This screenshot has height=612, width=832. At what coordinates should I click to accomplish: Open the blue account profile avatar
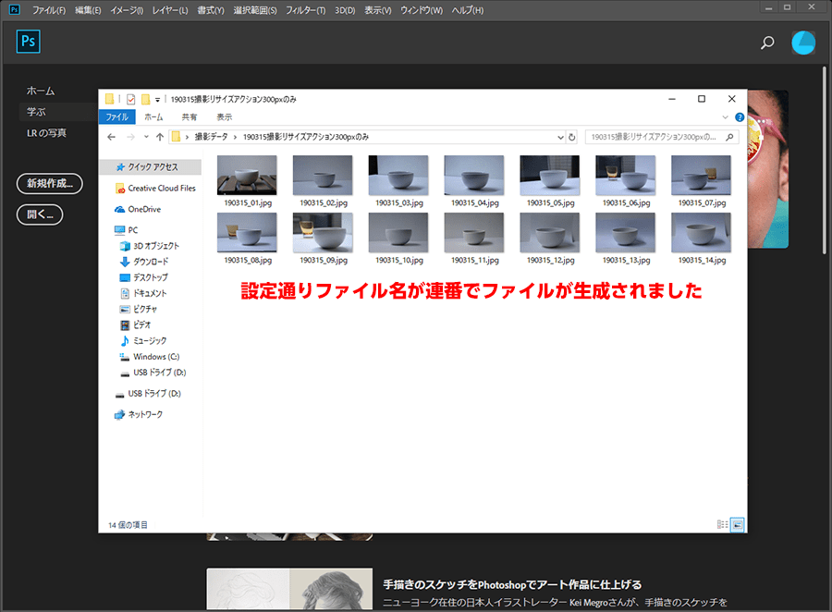[803, 43]
